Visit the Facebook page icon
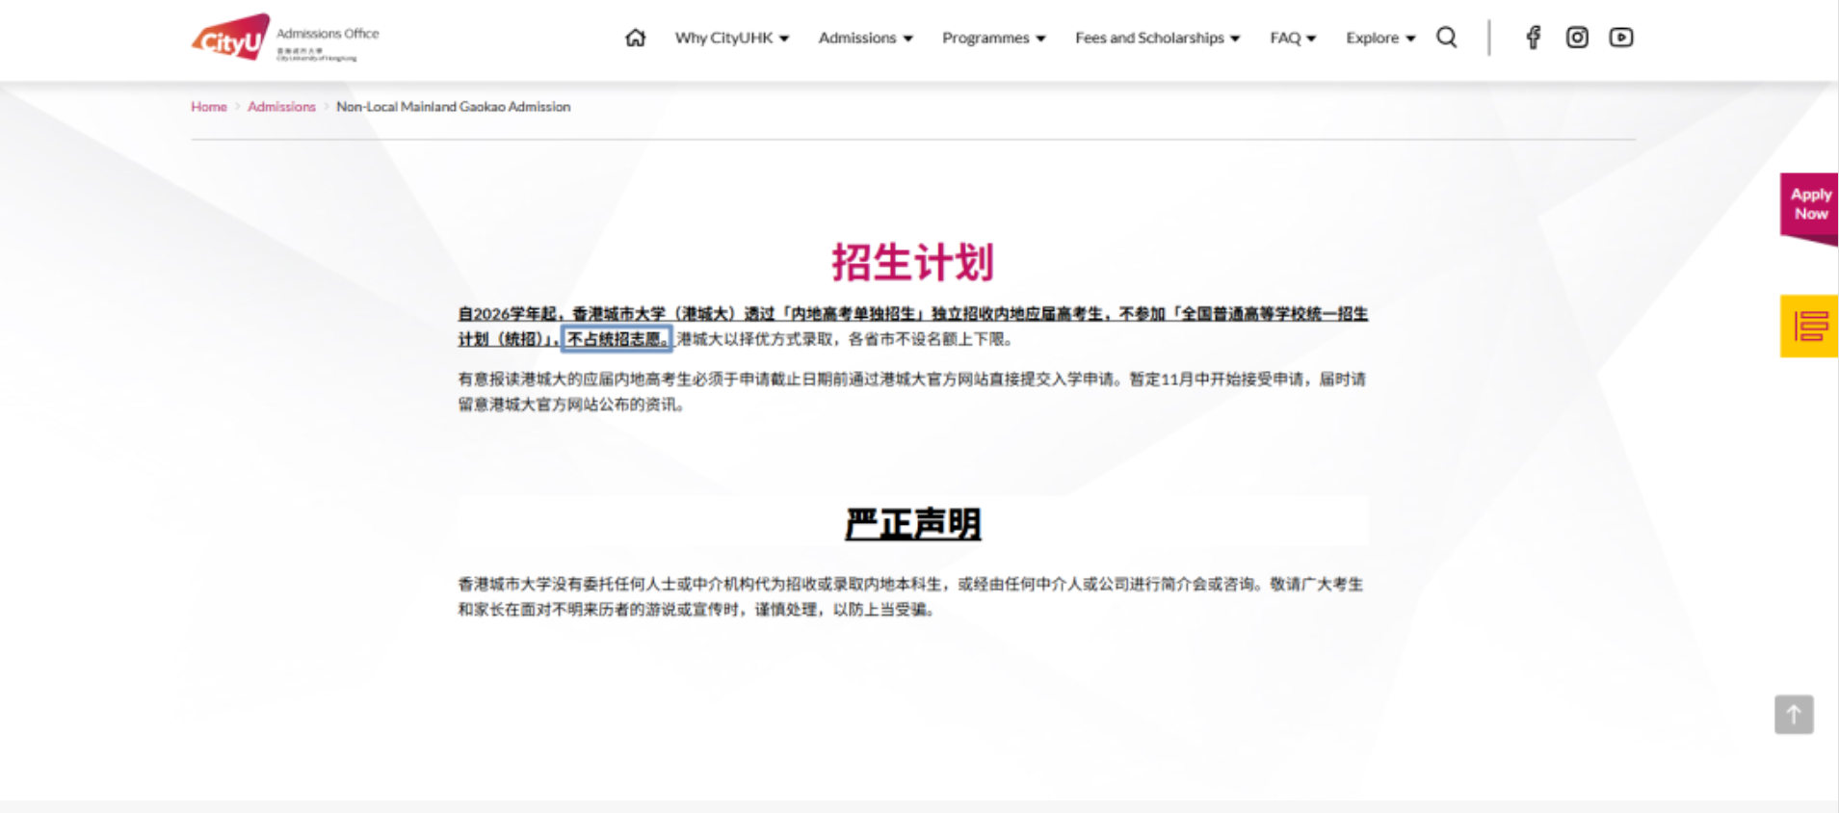1839x813 pixels. (1533, 38)
